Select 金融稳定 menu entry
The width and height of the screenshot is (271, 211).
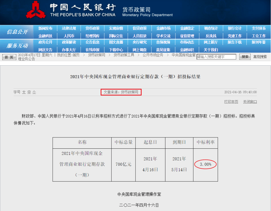pyautogui.click(x=187, y=28)
